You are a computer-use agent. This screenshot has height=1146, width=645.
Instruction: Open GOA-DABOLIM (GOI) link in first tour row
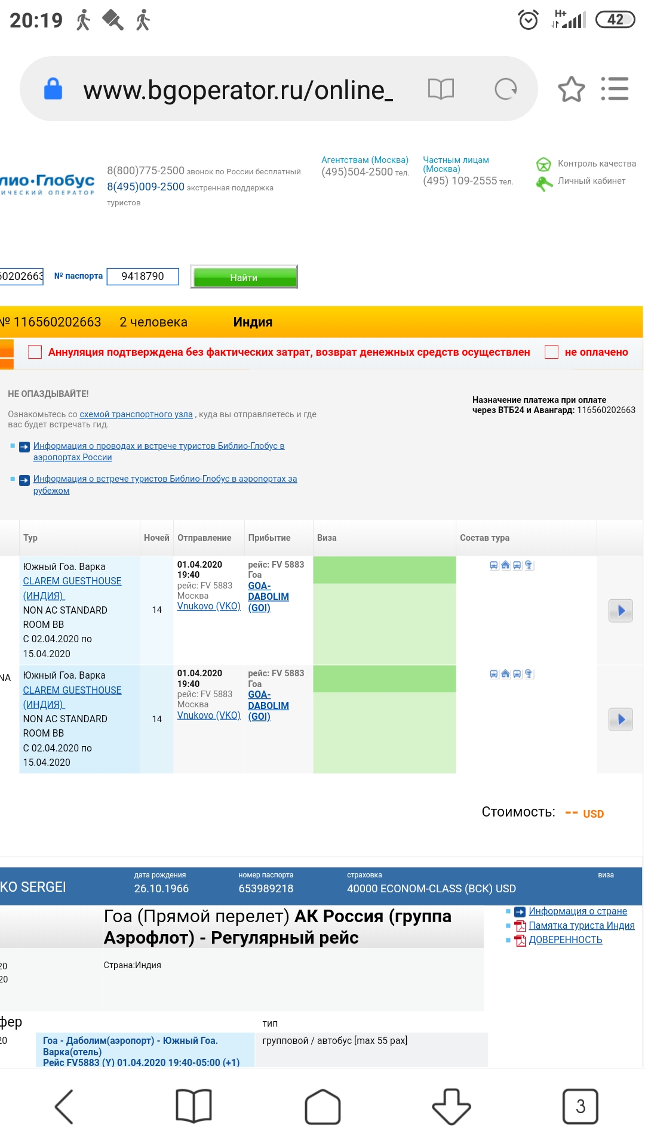tap(268, 597)
